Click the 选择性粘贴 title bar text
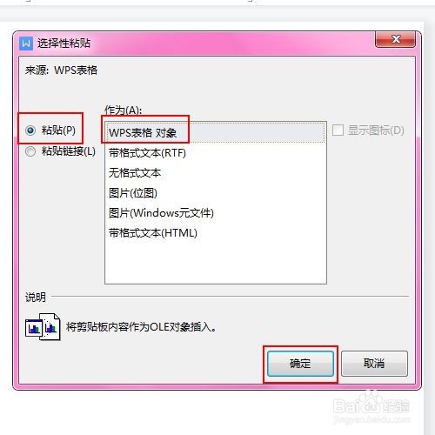The width and height of the screenshot is (435, 435). pos(64,43)
